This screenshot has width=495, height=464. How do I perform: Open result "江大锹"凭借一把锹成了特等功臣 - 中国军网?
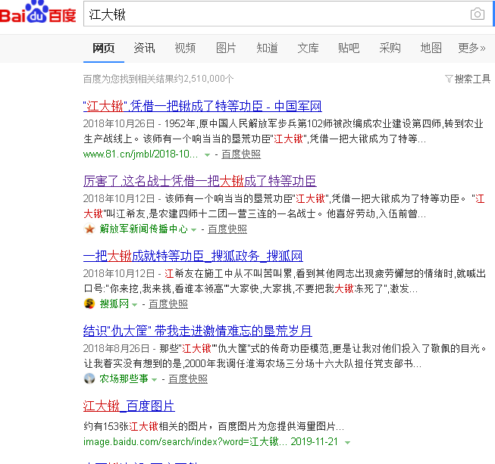point(202,106)
